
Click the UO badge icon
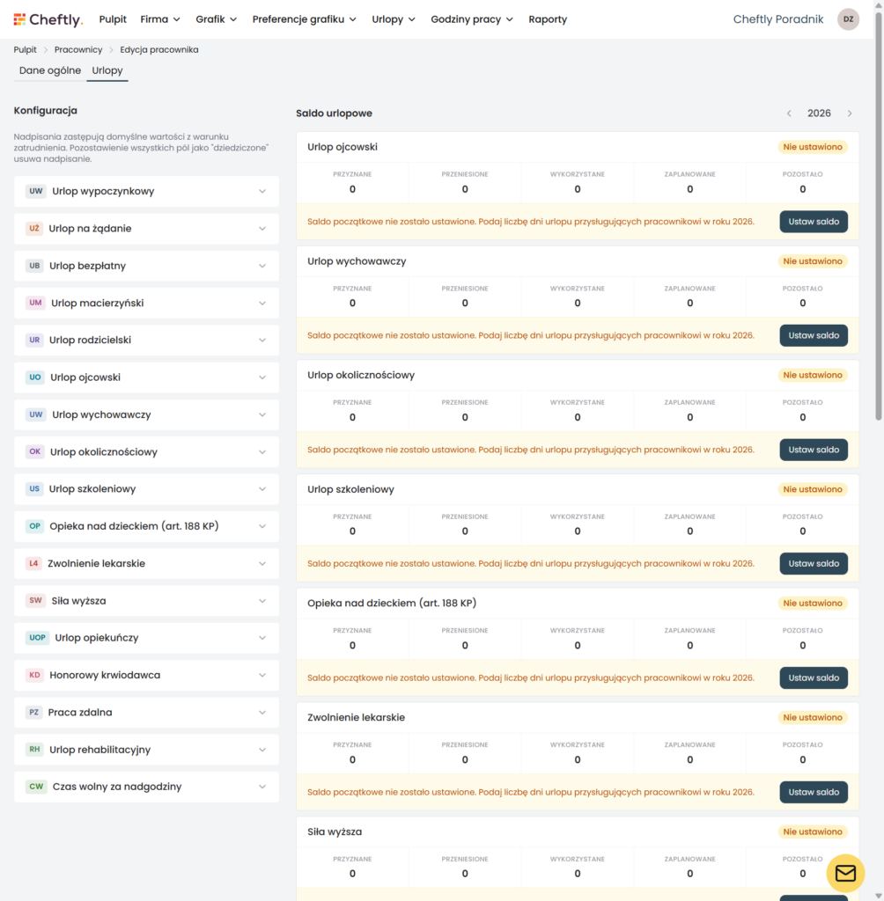pos(35,377)
